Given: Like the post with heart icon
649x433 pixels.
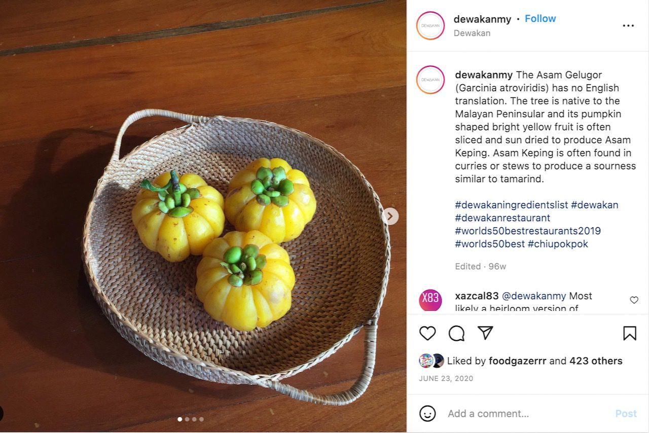Looking at the screenshot, I should (x=427, y=333).
